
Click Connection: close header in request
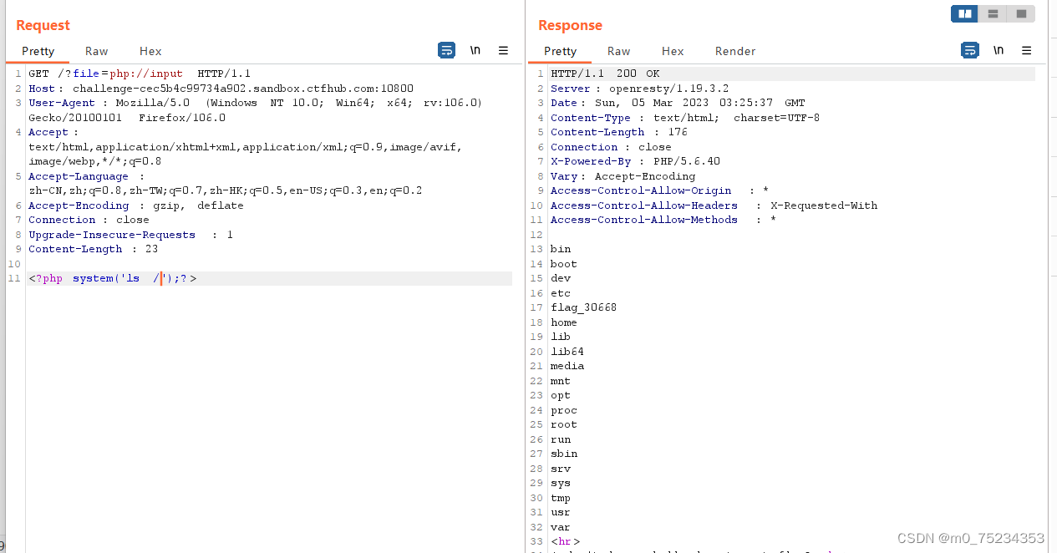tap(89, 220)
